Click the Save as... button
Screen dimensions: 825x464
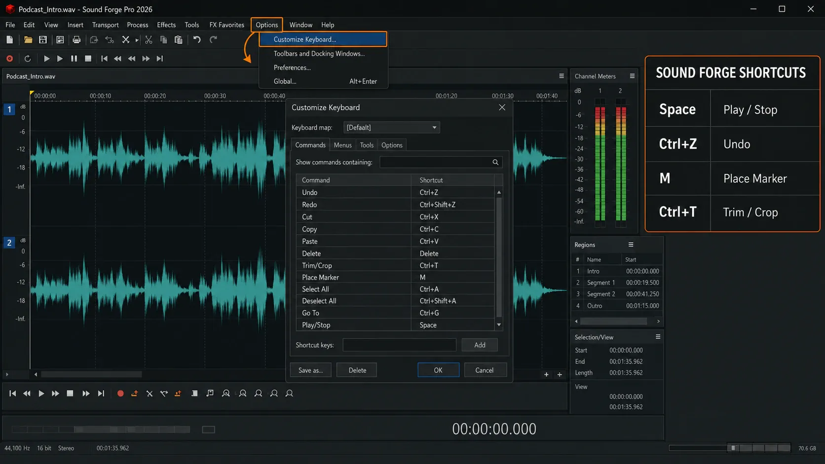(310, 370)
